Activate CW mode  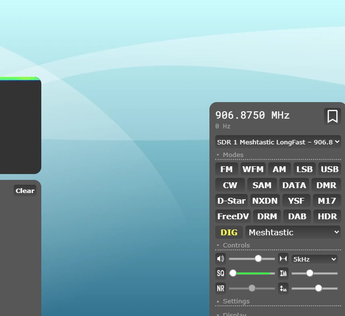pyautogui.click(x=230, y=185)
